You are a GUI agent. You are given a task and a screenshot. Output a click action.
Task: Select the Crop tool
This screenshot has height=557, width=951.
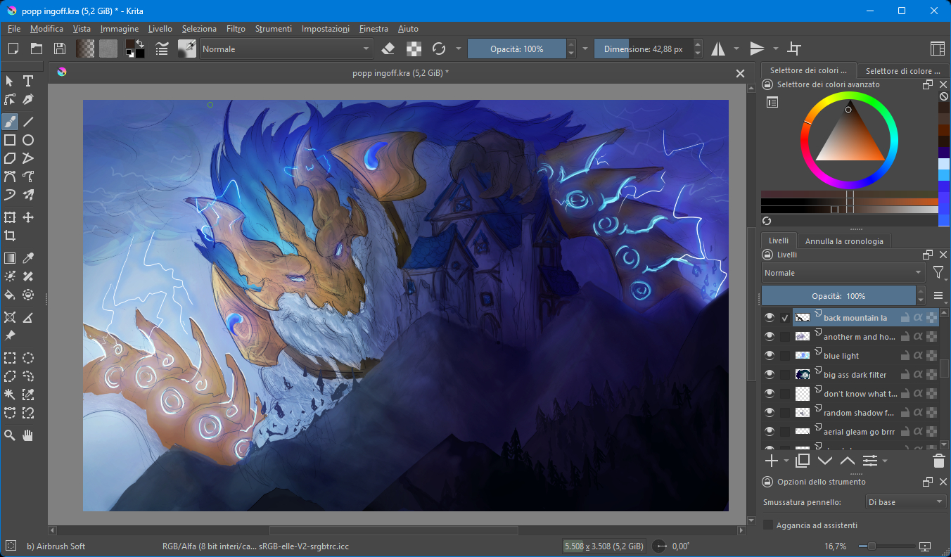pyautogui.click(x=10, y=236)
